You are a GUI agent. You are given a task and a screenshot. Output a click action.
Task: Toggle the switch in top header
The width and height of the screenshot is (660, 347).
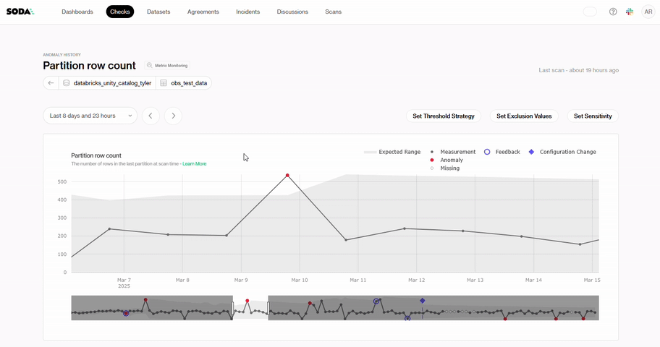(x=590, y=12)
